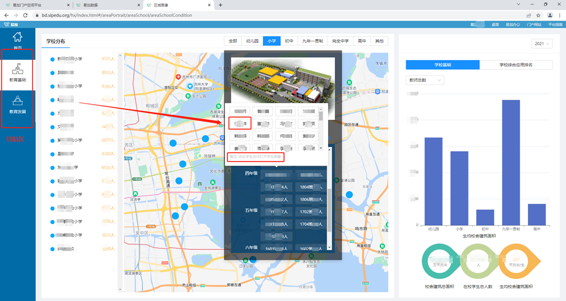Go back with the browser's back arrow
The width and height of the screenshot is (566, 301).
(6, 15)
